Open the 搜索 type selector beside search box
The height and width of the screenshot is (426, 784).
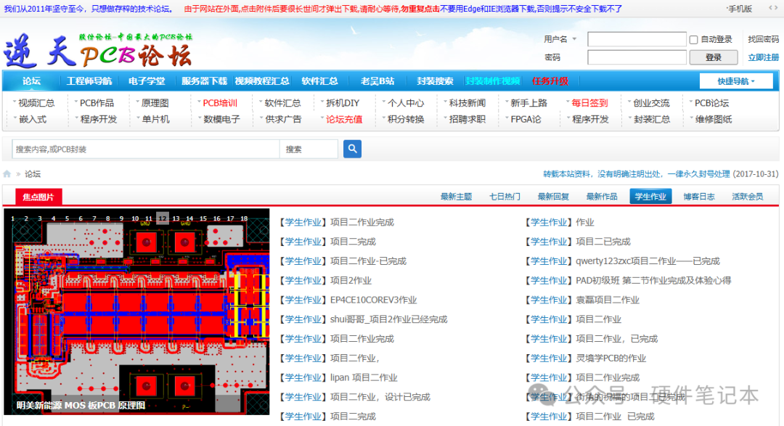pyautogui.click(x=309, y=149)
